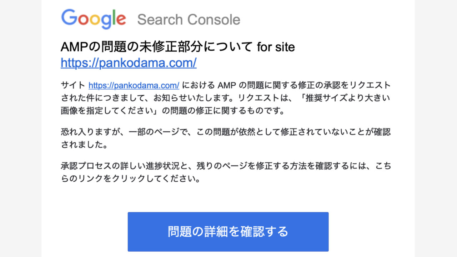Click the red letter e ending the Google logo
Viewport: 457px width, 257px height.
tap(121, 20)
